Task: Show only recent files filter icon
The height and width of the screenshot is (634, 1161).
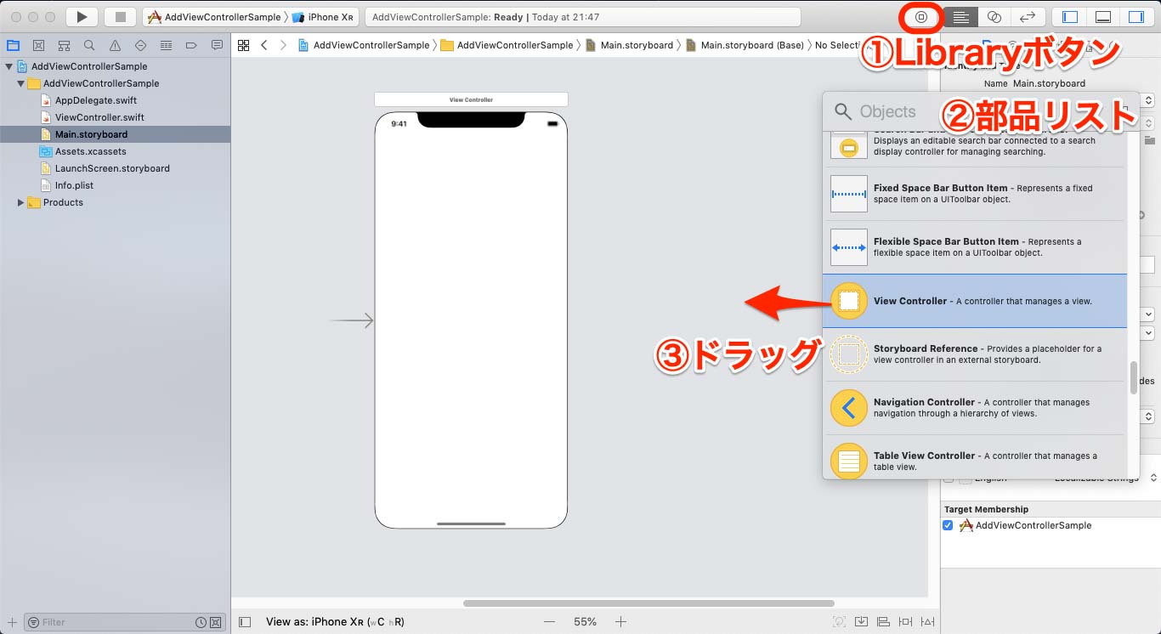Action: 201,622
